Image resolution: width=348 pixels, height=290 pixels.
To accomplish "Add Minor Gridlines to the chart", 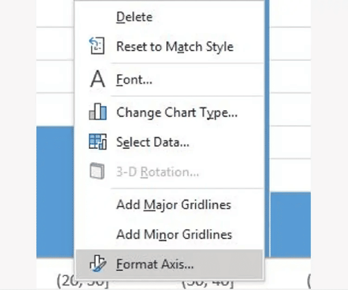I will click(174, 234).
